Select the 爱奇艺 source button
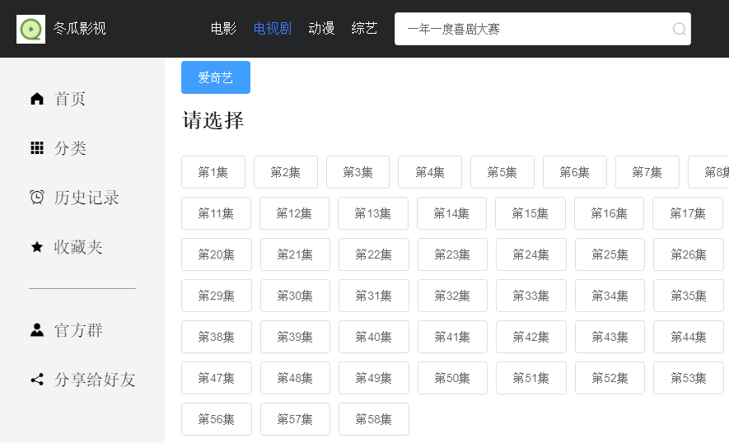Viewport: 729px width, 443px height. [216, 77]
